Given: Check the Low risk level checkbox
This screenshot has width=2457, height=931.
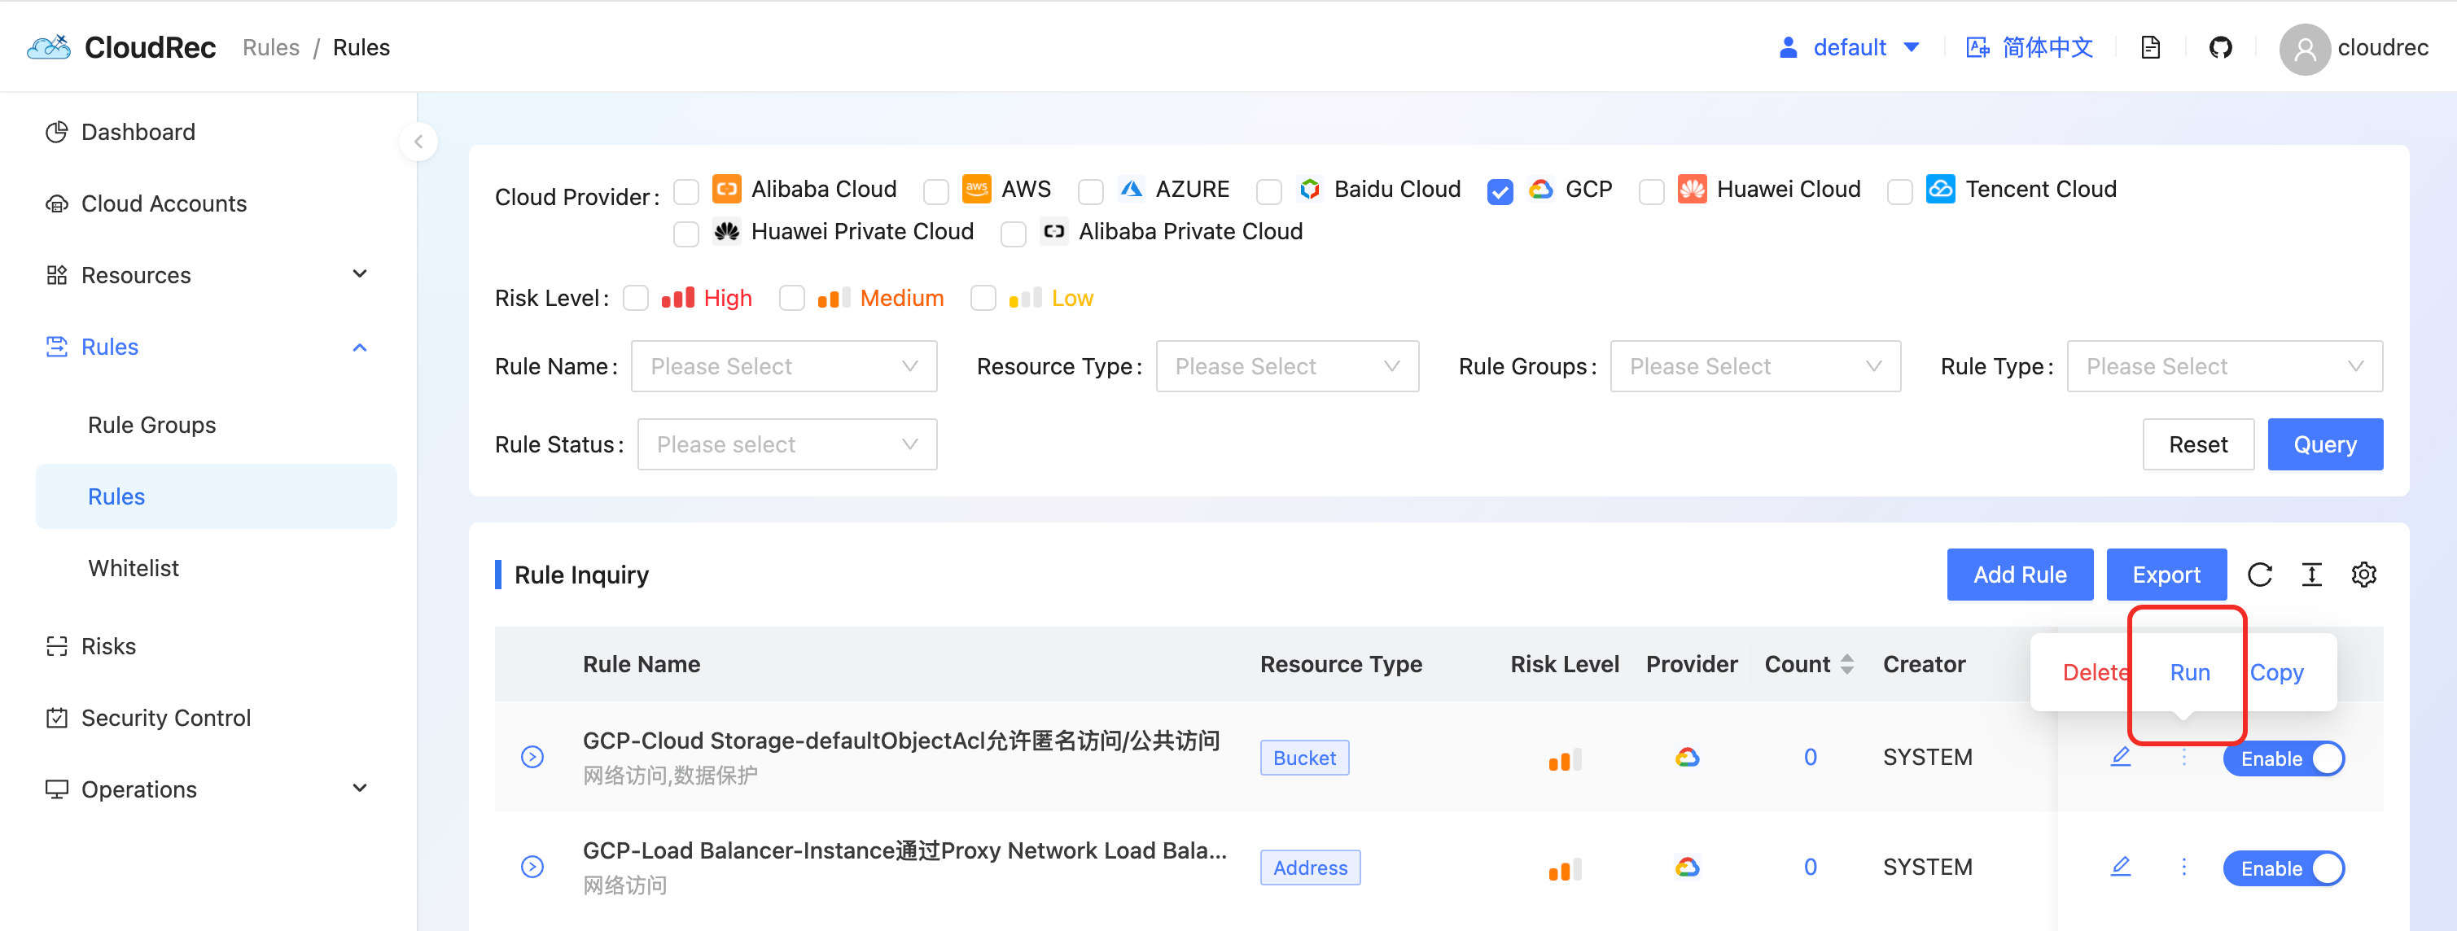Looking at the screenshot, I should tap(983, 299).
